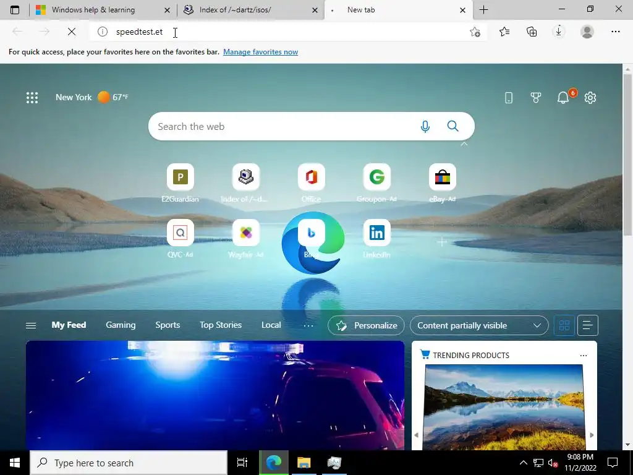Viewport: 633px width, 475px height.
Task: Click the page vertical scrollbar thumb
Action: coord(628,155)
